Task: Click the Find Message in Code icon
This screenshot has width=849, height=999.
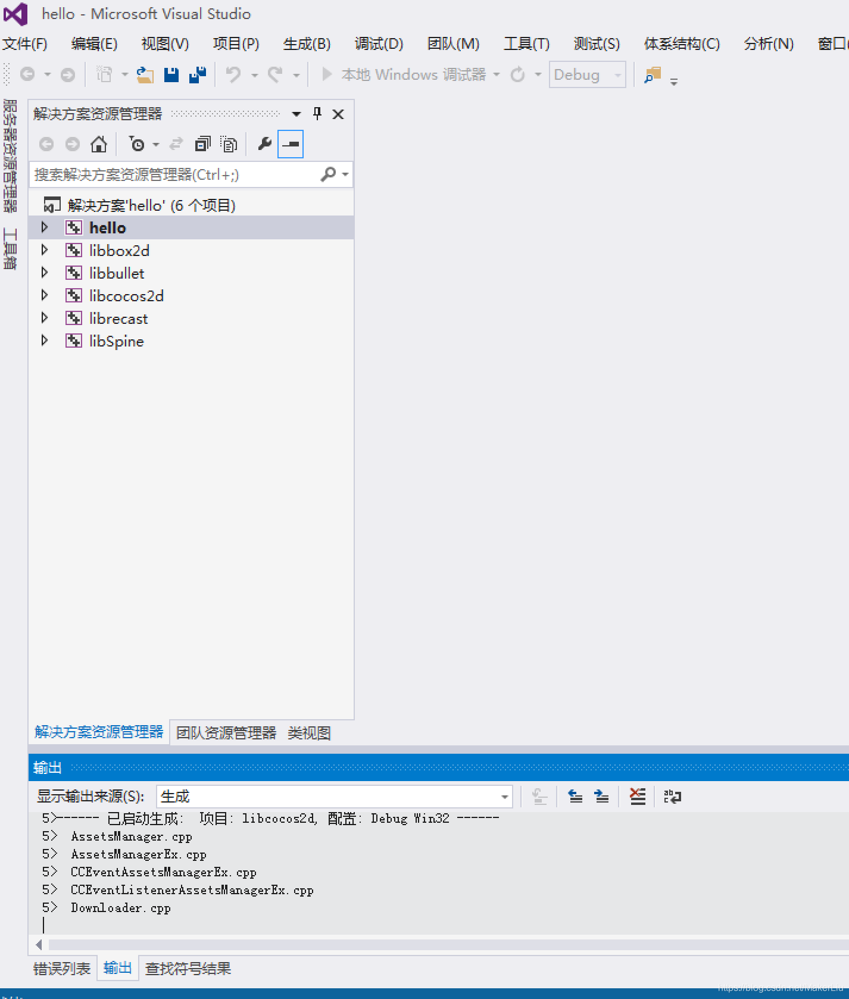Action: (x=539, y=797)
